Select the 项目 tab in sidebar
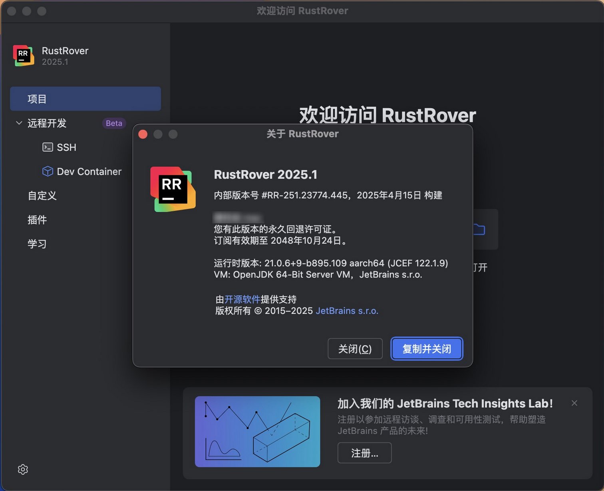 click(85, 99)
